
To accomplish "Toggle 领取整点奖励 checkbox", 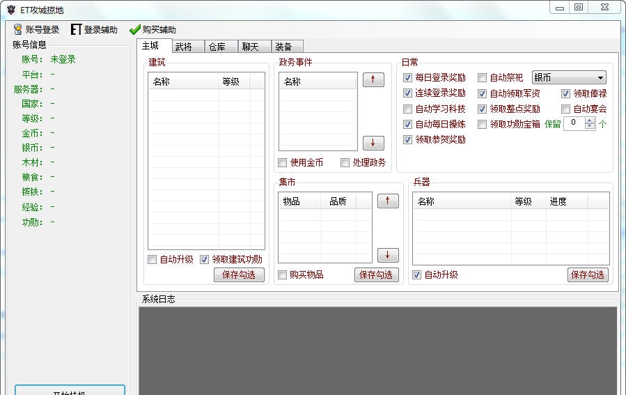I will pyautogui.click(x=483, y=109).
